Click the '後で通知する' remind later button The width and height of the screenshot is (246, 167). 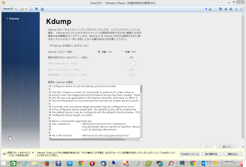211,154
